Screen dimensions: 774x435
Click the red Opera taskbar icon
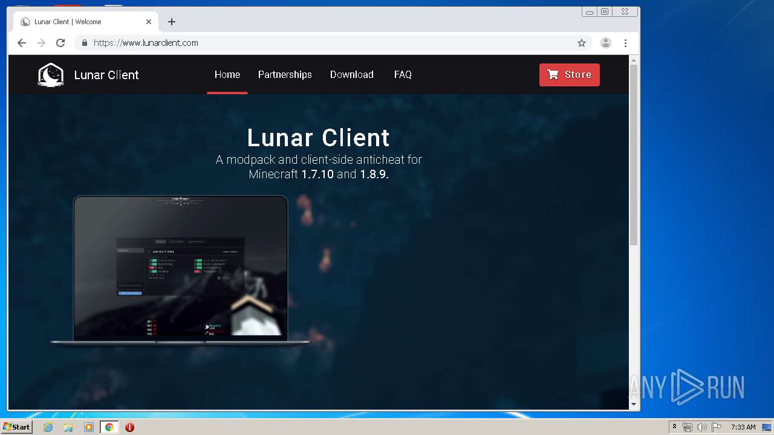[x=129, y=427]
